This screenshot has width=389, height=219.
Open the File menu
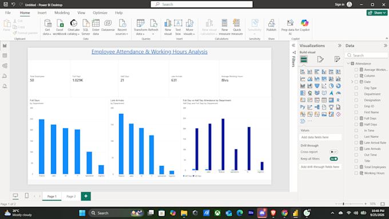pos(8,13)
